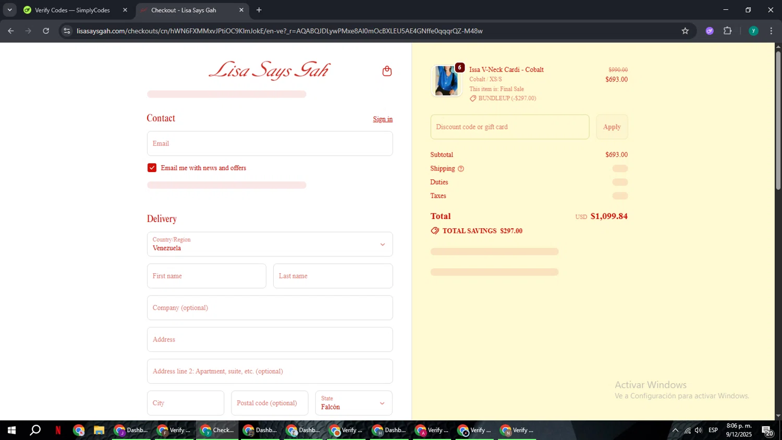Image resolution: width=782 pixels, height=440 pixels.
Task: Open the Chrome three-dot menu
Action: (x=771, y=31)
